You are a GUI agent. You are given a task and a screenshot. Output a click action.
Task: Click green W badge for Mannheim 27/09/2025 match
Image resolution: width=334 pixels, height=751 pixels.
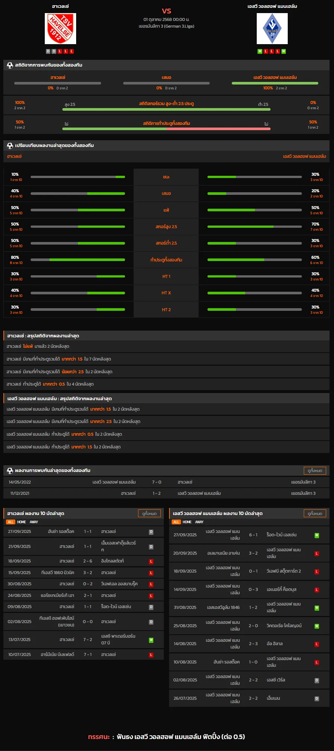(x=316, y=535)
